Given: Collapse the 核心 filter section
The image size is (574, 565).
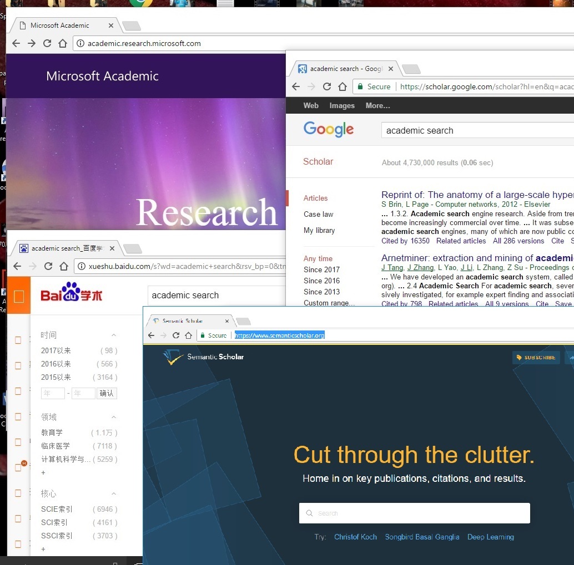Looking at the screenshot, I should pyautogui.click(x=114, y=493).
